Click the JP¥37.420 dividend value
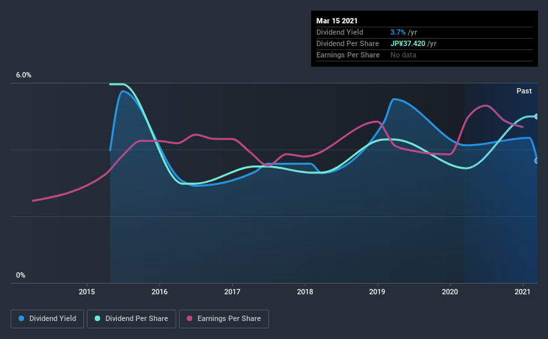Image resolution: width=548 pixels, height=339 pixels. (408, 43)
